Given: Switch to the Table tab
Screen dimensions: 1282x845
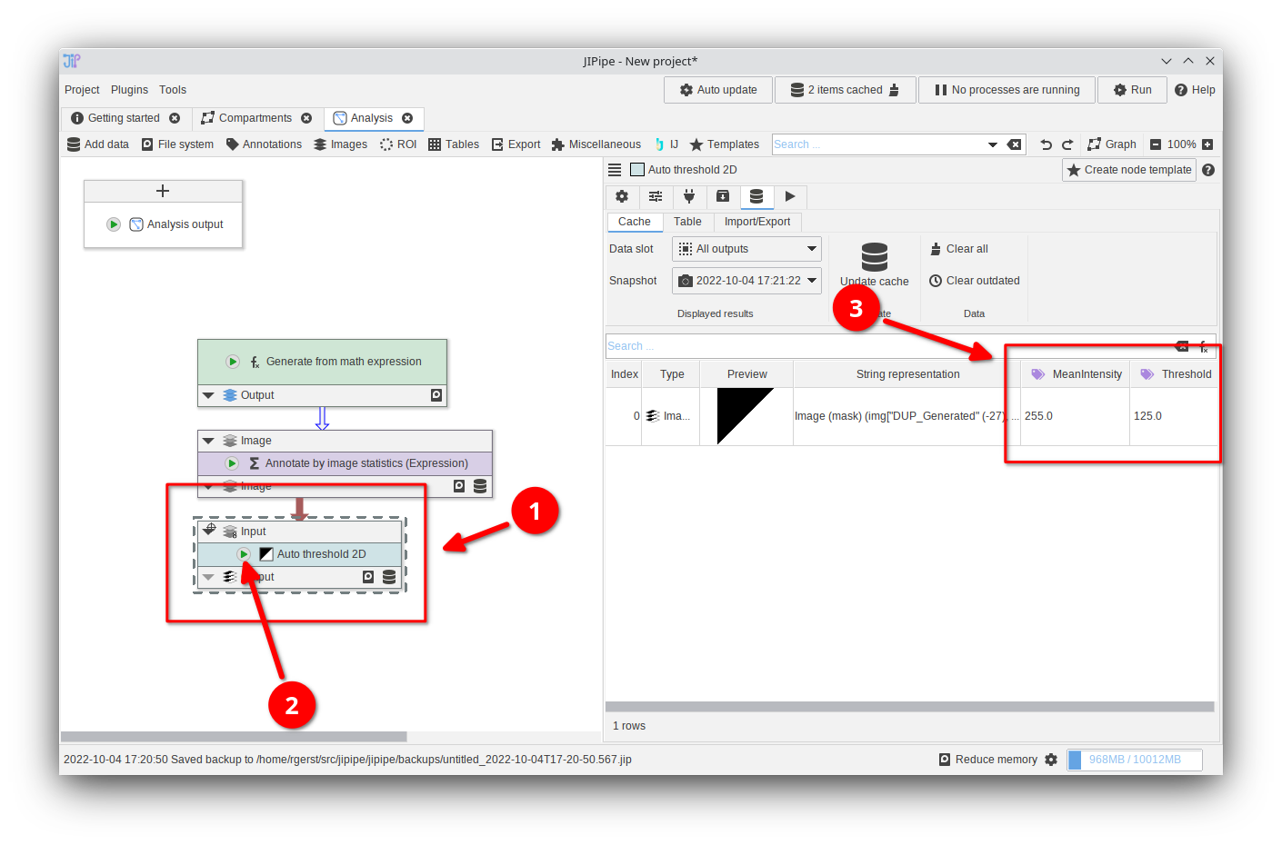Looking at the screenshot, I should pos(687,222).
